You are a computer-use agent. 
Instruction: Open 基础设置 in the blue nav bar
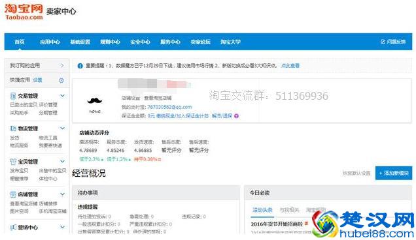tap(80, 42)
